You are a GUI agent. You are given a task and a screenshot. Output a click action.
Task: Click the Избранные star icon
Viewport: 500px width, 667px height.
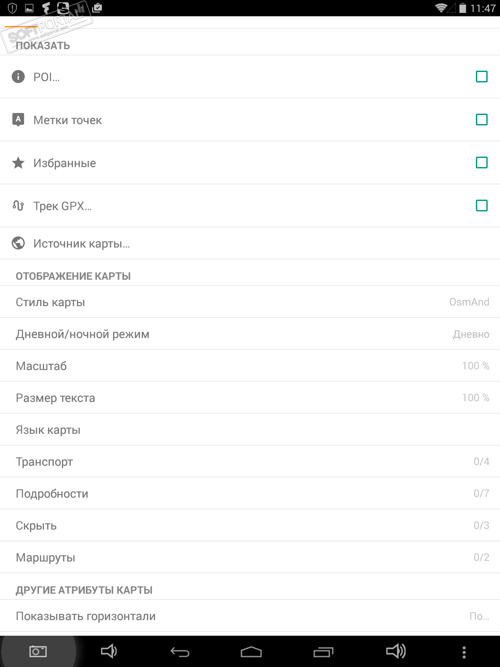(x=18, y=163)
